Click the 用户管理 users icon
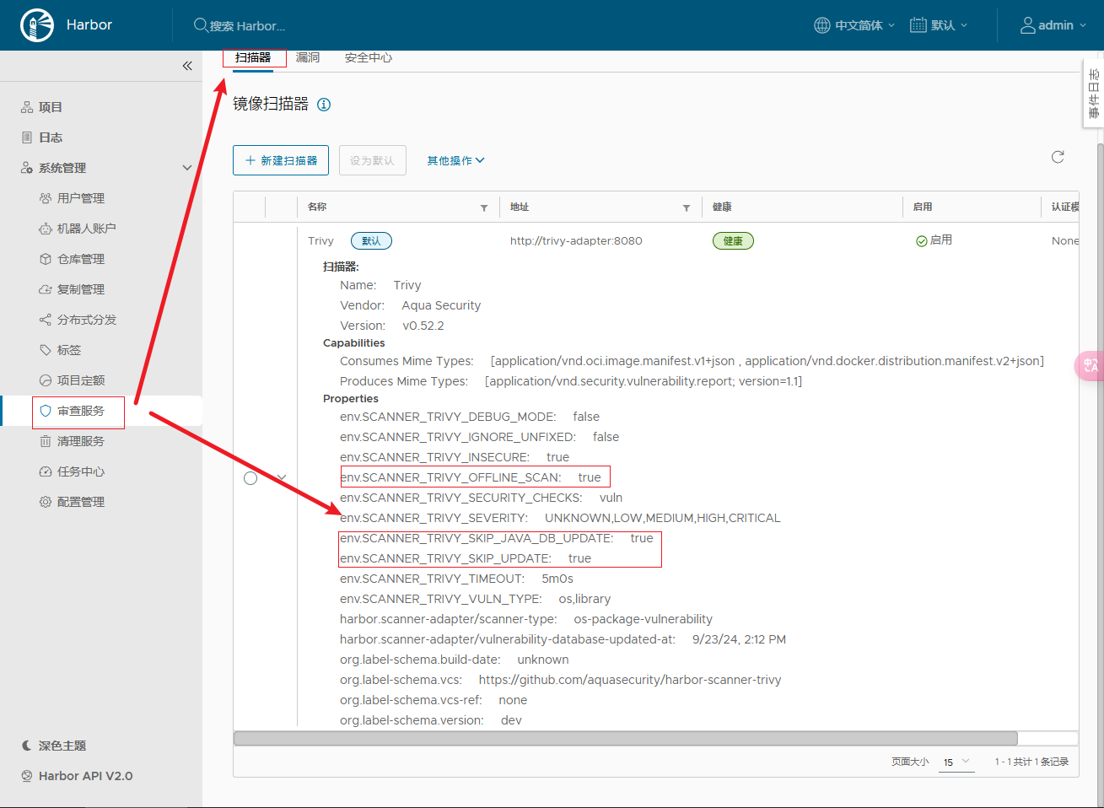The width and height of the screenshot is (1104, 808). 46,198
